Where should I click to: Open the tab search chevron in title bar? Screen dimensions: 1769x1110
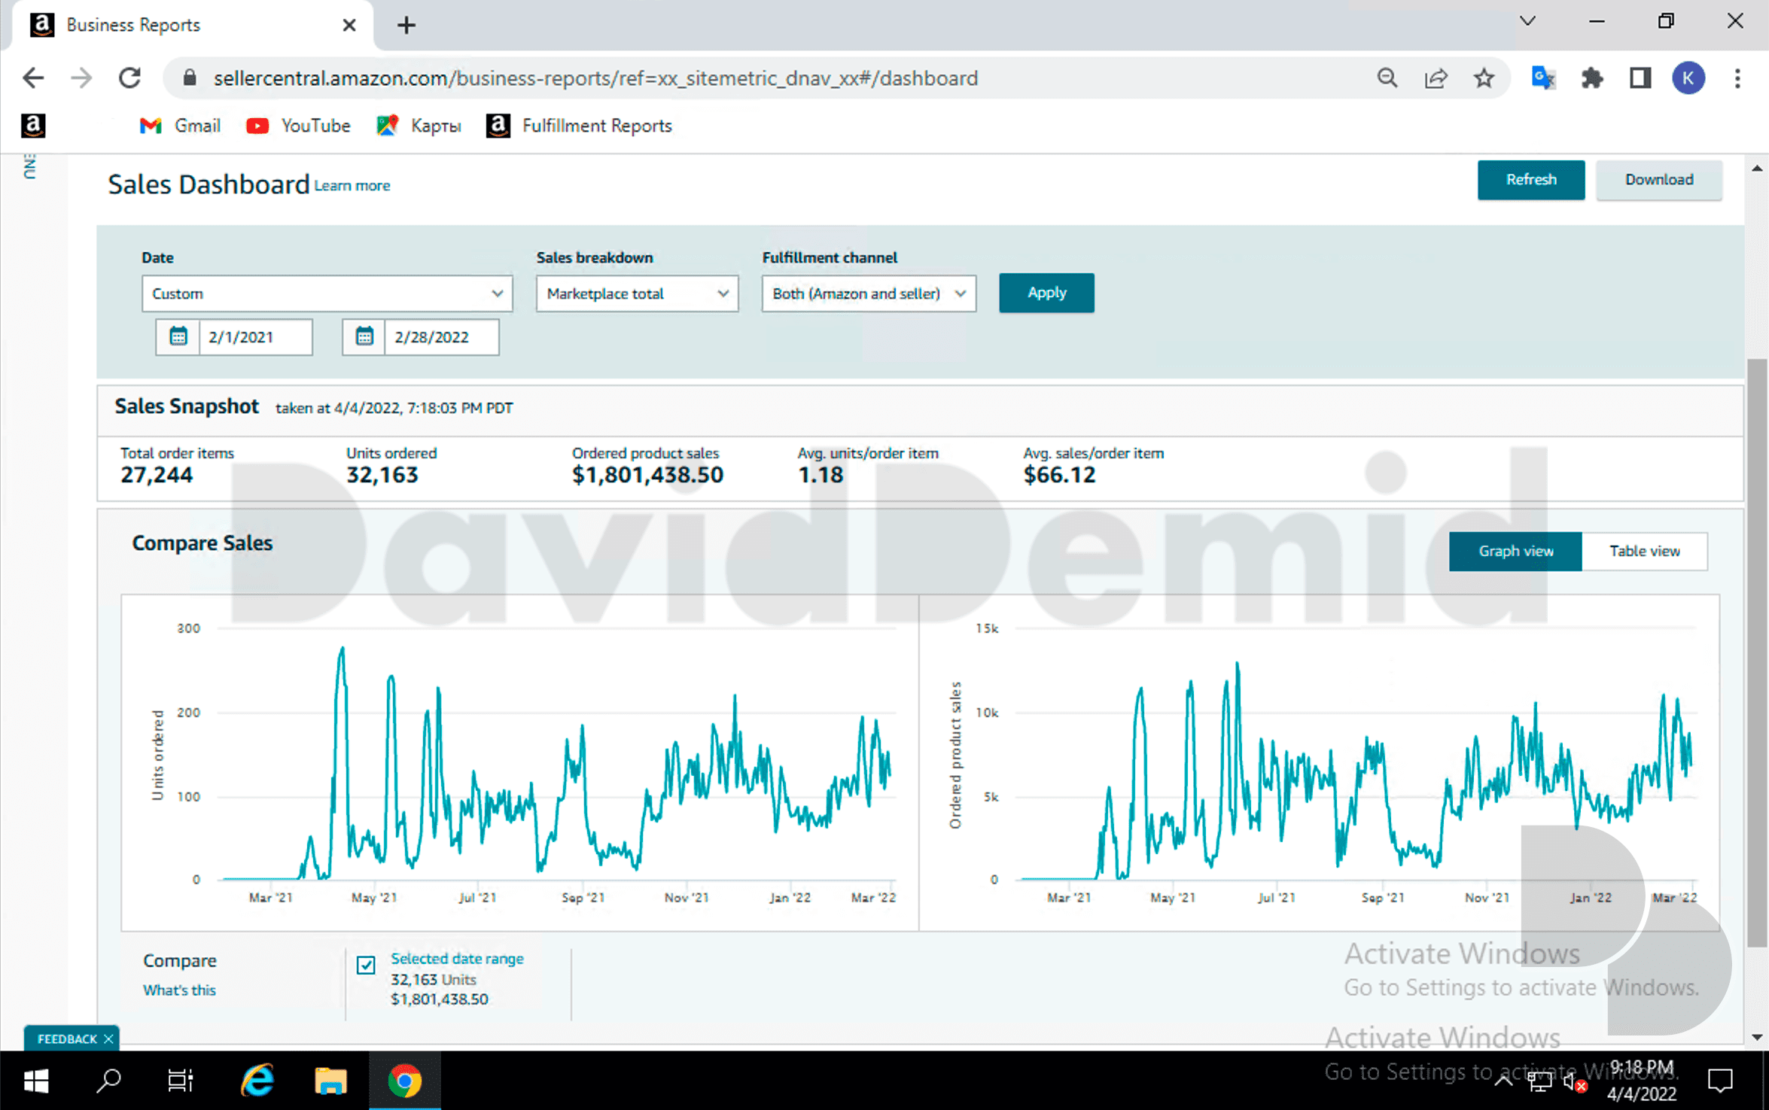[1527, 22]
